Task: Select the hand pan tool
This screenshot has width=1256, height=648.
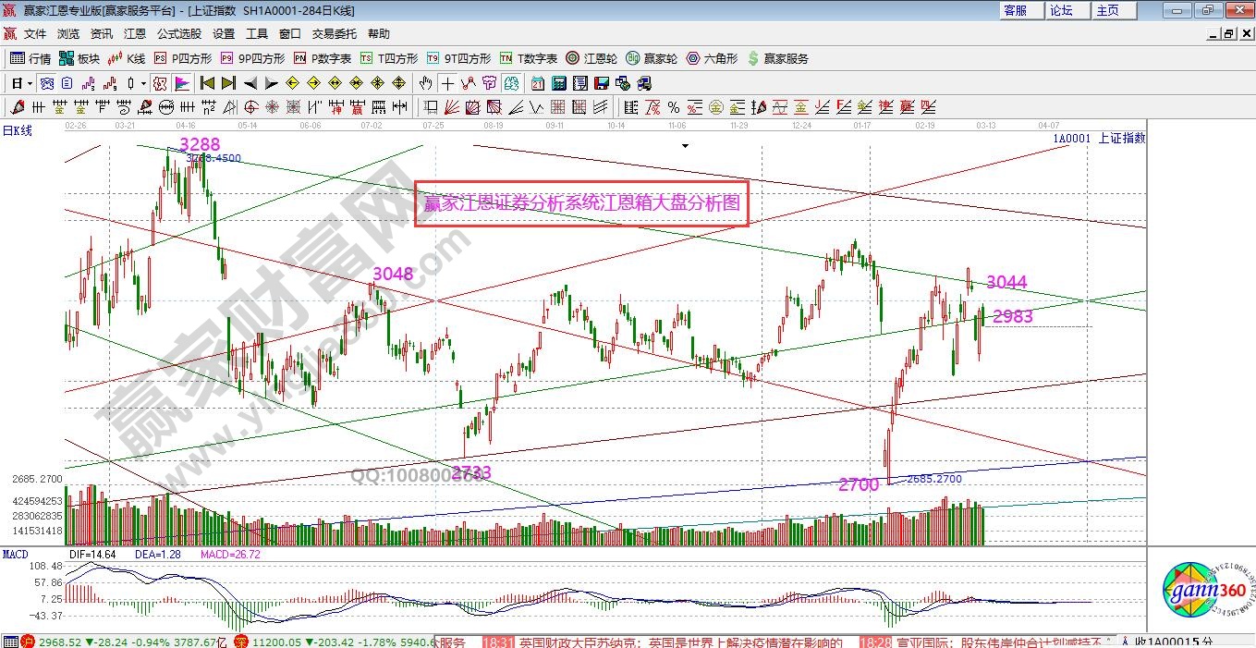Action: [426, 83]
